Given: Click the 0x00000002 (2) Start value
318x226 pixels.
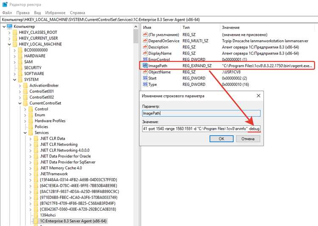Looking at the screenshot, I should click(234, 78).
